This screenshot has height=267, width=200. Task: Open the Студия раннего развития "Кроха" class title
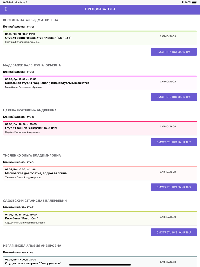click(x=38, y=38)
